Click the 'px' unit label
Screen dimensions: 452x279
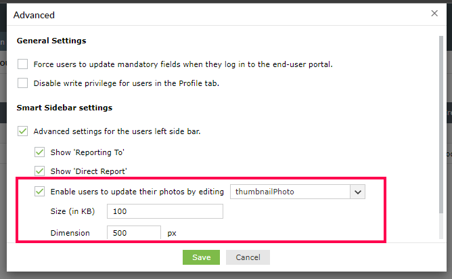(x=172, y=233)
